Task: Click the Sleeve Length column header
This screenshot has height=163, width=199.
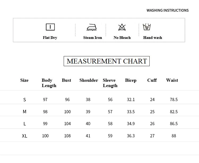Action: click(110, 83)
